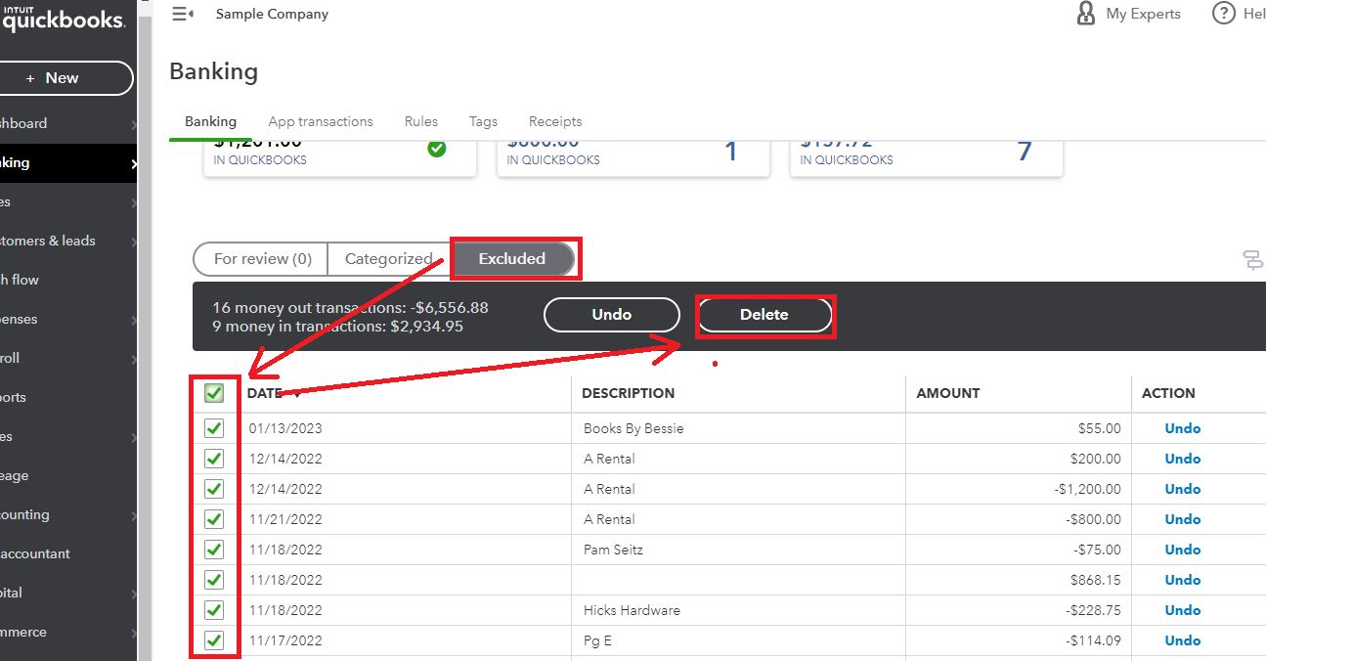
Task: Undo the $200.00 A Rental transaction
Action: point(1183,459)
